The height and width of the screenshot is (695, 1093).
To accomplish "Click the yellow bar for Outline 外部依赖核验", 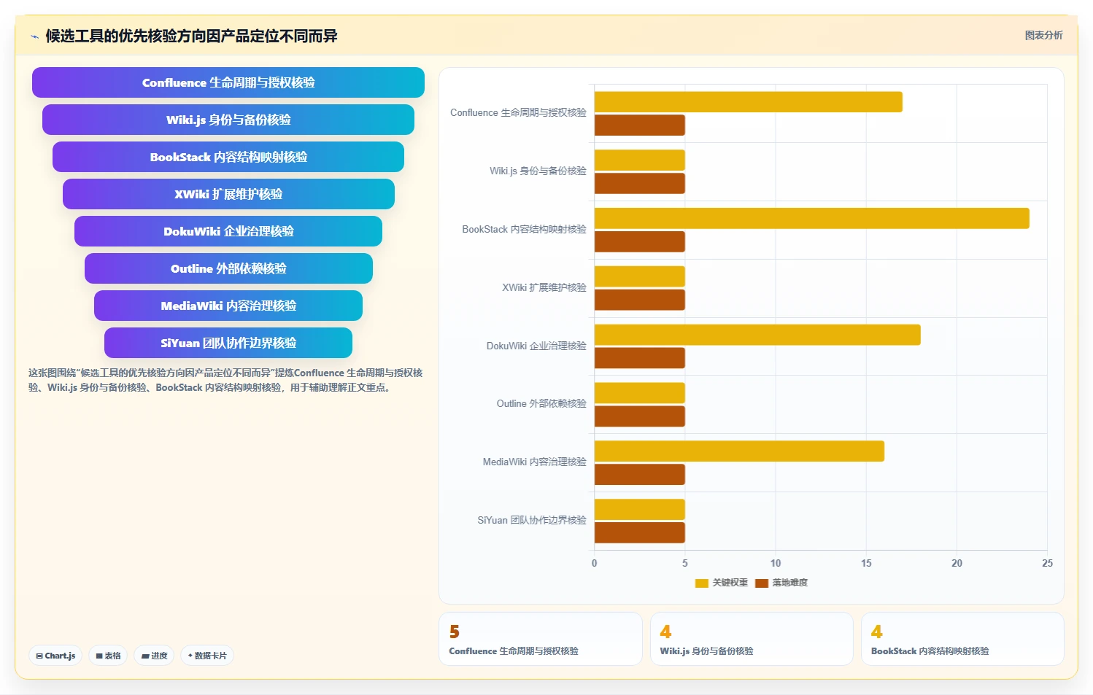I will tap(639, 393).
